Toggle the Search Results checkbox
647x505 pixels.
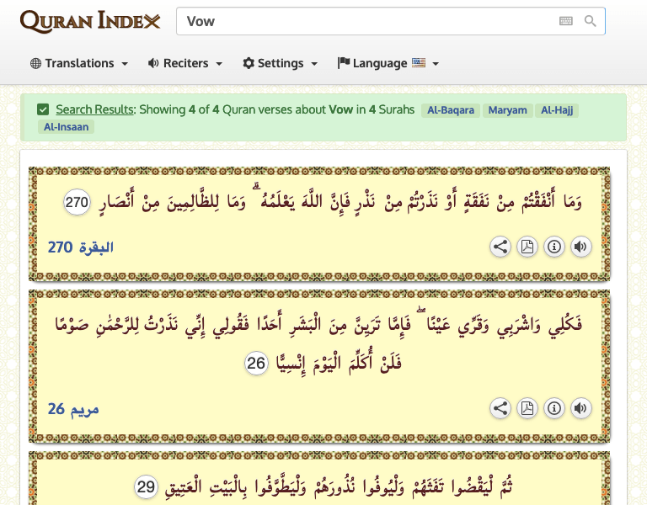(x=43, y=109)
